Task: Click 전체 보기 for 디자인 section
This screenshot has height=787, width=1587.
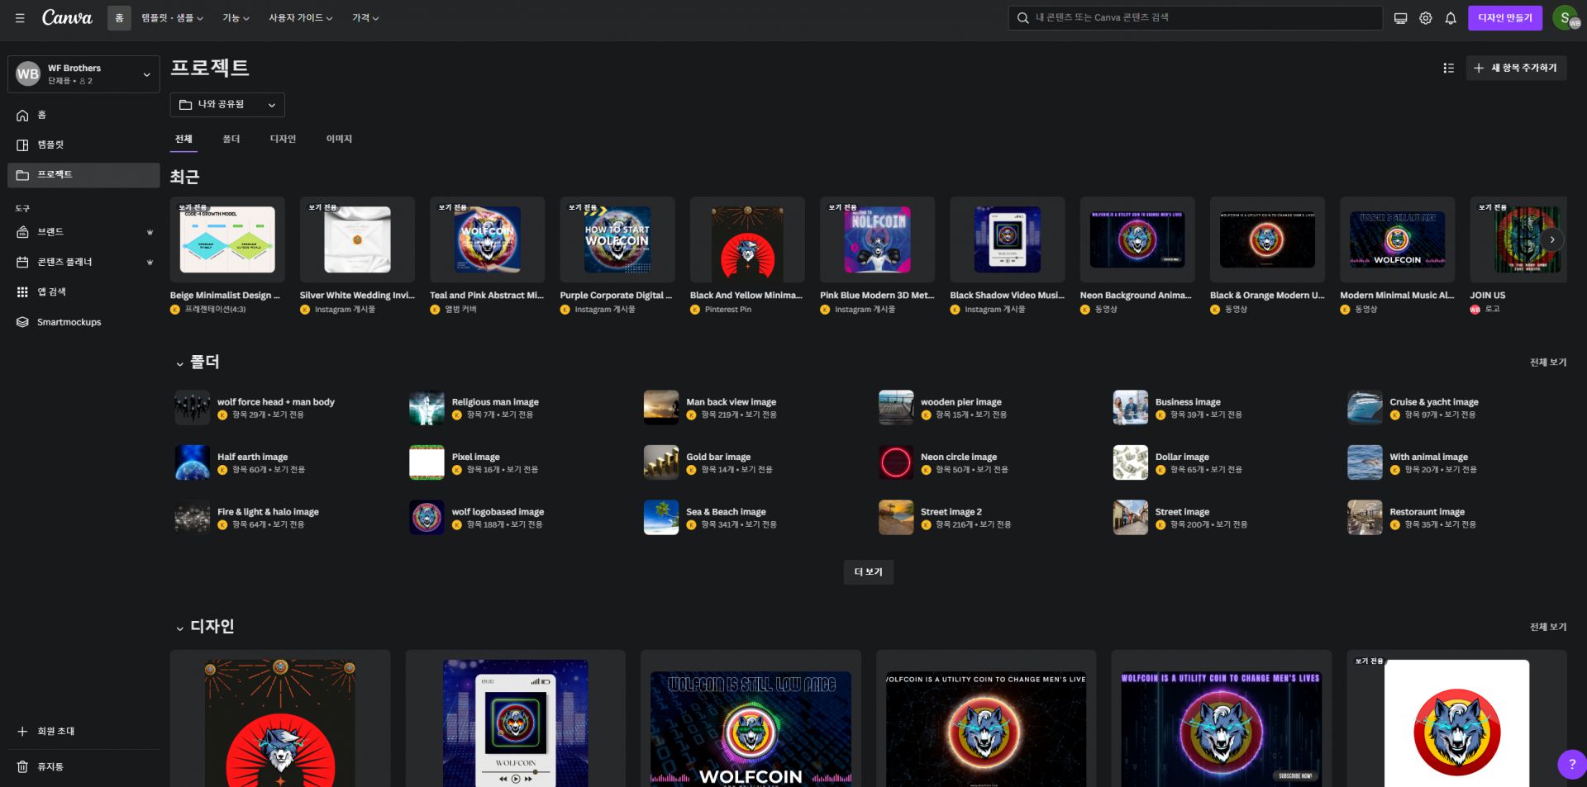Action: (1547, 627)
